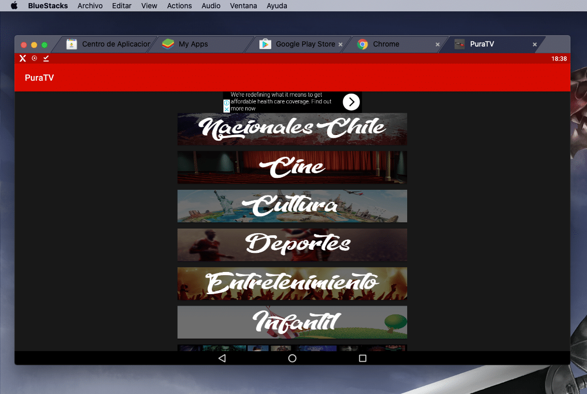
Task: Click the X icon in the red toolbar
Action: point(22,58)
